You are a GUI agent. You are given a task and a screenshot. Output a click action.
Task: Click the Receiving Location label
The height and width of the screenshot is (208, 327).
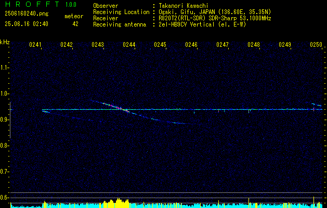pyautogui.click(x=121, y=12)
